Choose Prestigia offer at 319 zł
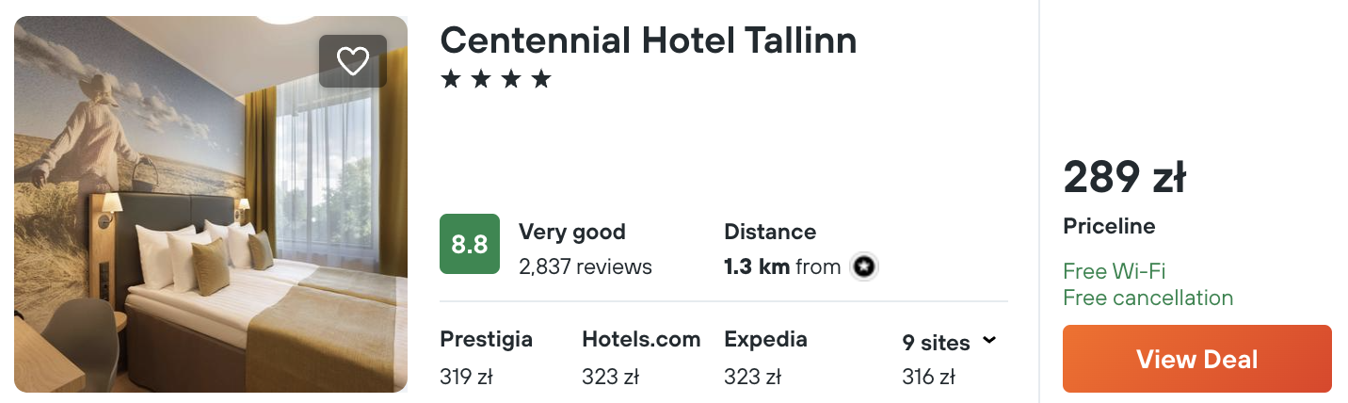Screen dimensions: 1348x403 pyautogui.click(x=486, y=358)
